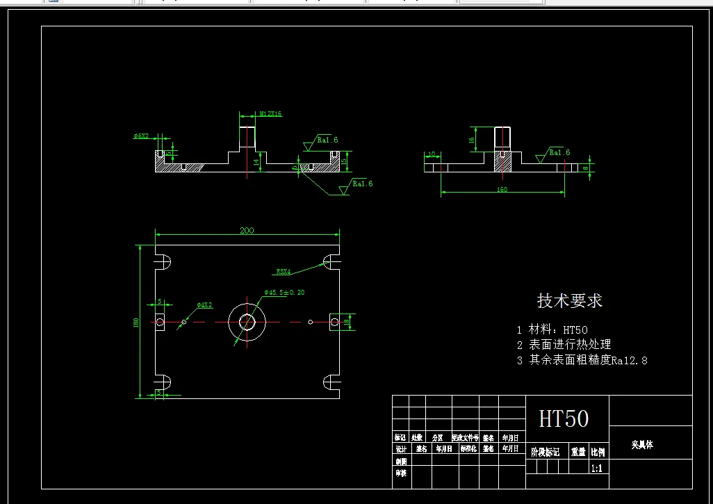
Task: Click the 分区 title block cell
Action: coord(437,437)
